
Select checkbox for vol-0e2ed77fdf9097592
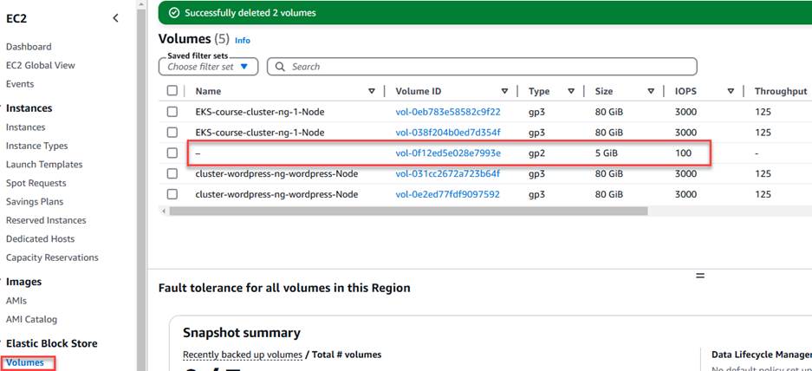click(x=172, y=194)
